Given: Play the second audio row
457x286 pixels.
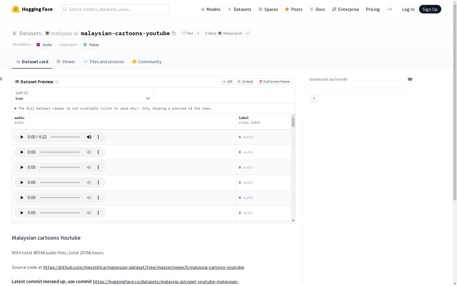Looking at the screenshot, I should pos(22,152).
